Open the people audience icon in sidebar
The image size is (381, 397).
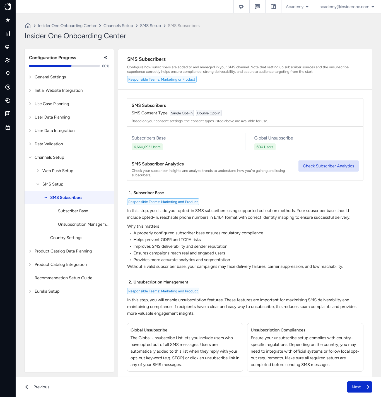(x=8, y=60)
